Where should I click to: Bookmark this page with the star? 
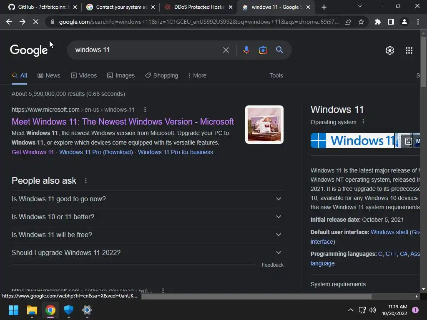point(361,22)
